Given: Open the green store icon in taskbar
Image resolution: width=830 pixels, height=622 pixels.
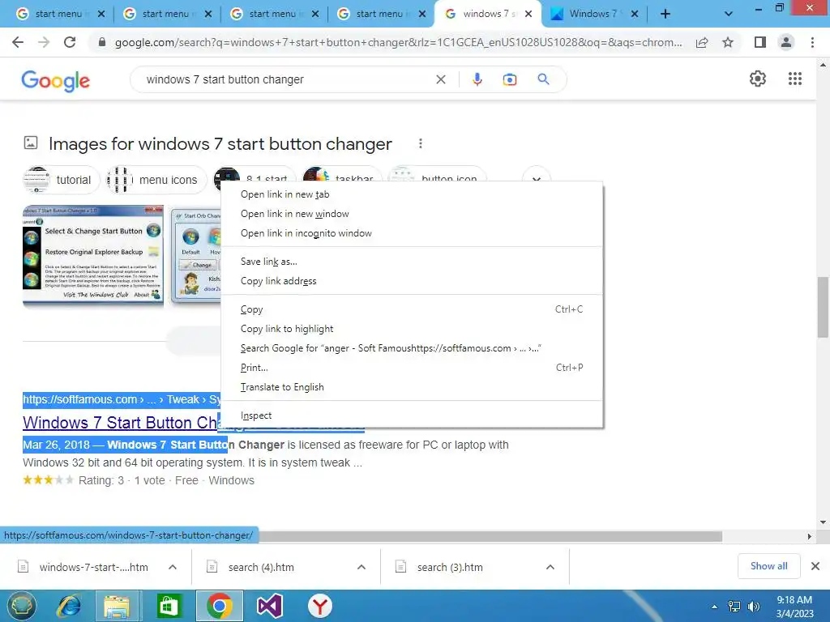Looking at the screenshot, I should coord(169,606).
